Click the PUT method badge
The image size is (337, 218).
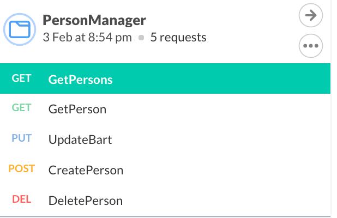point(21,138)
